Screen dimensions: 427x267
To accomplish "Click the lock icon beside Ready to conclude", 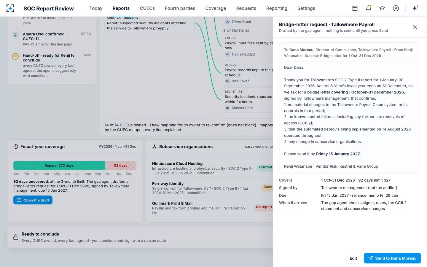I will pyautogui.click(x=16, y=237).
